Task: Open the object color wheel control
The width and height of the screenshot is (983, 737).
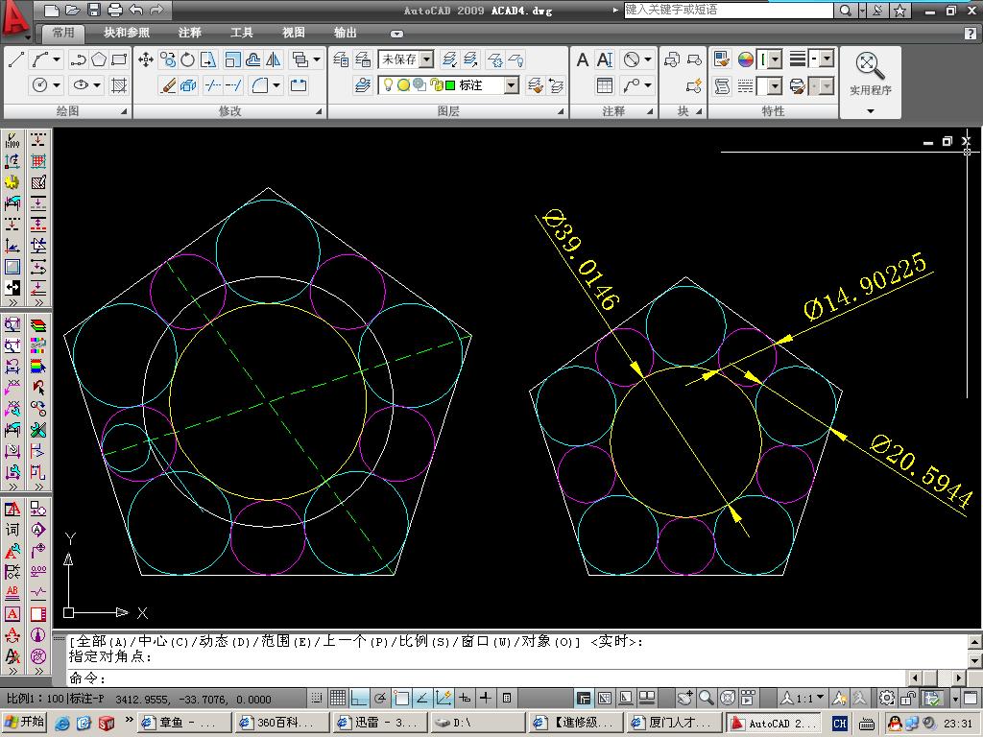Action: [x=745, y=60]
